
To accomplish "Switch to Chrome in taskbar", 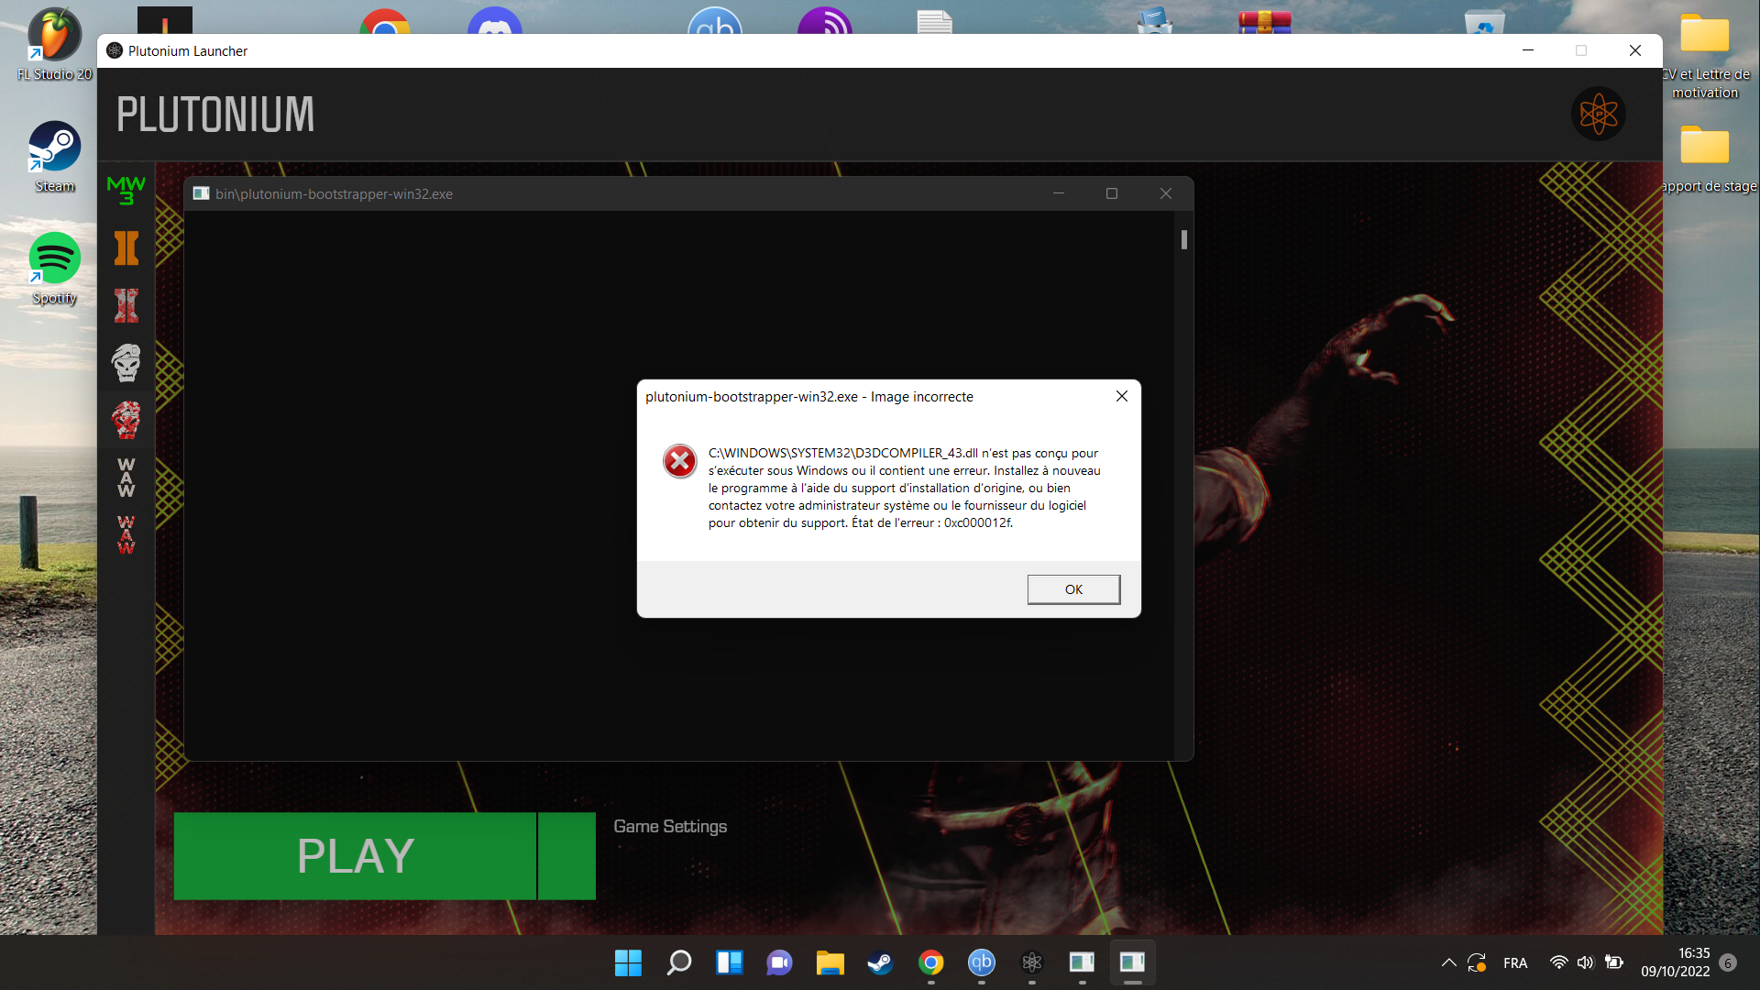I will click(x=930, y=962).
